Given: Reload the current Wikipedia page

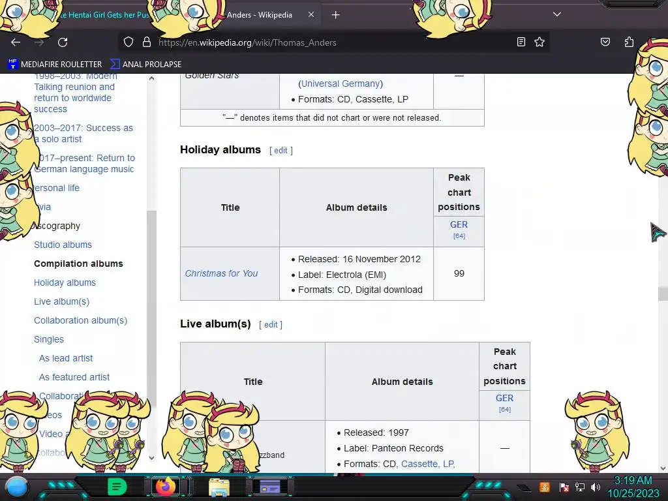Looking at the screenshot, I should tap(63, 42).
